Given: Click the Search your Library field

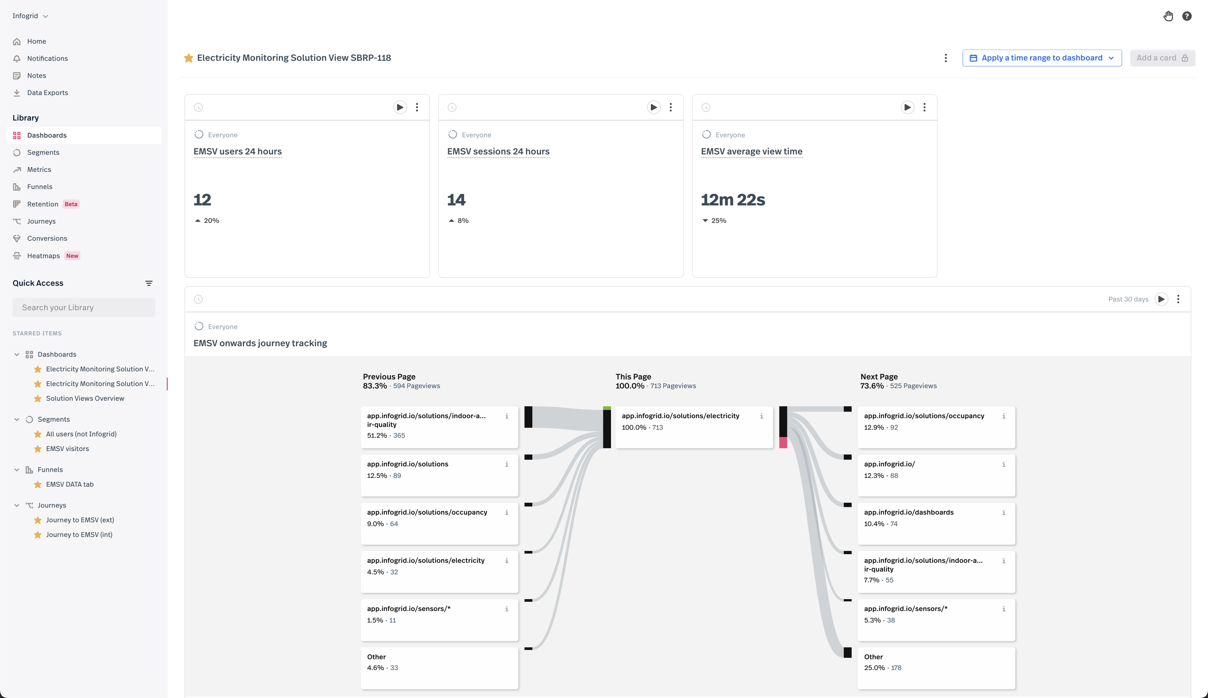Looking at the screenshot, I should [84, 307].
